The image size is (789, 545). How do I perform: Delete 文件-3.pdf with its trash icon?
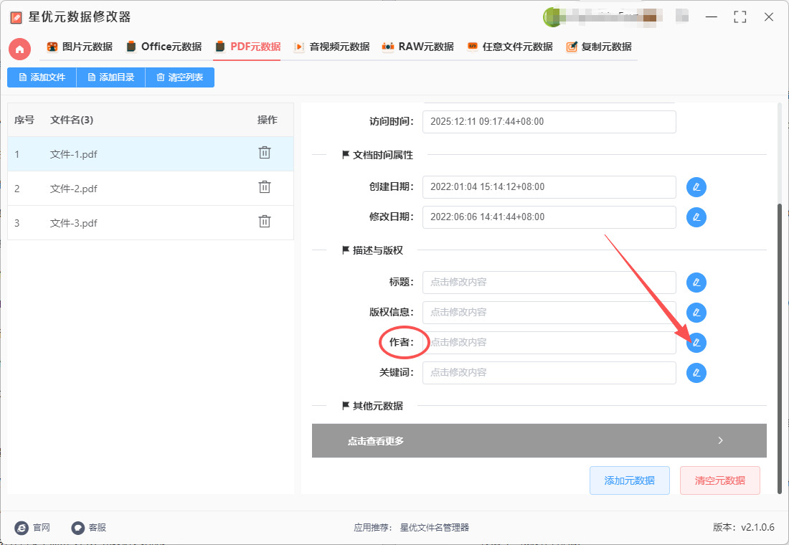coord(265,222)
